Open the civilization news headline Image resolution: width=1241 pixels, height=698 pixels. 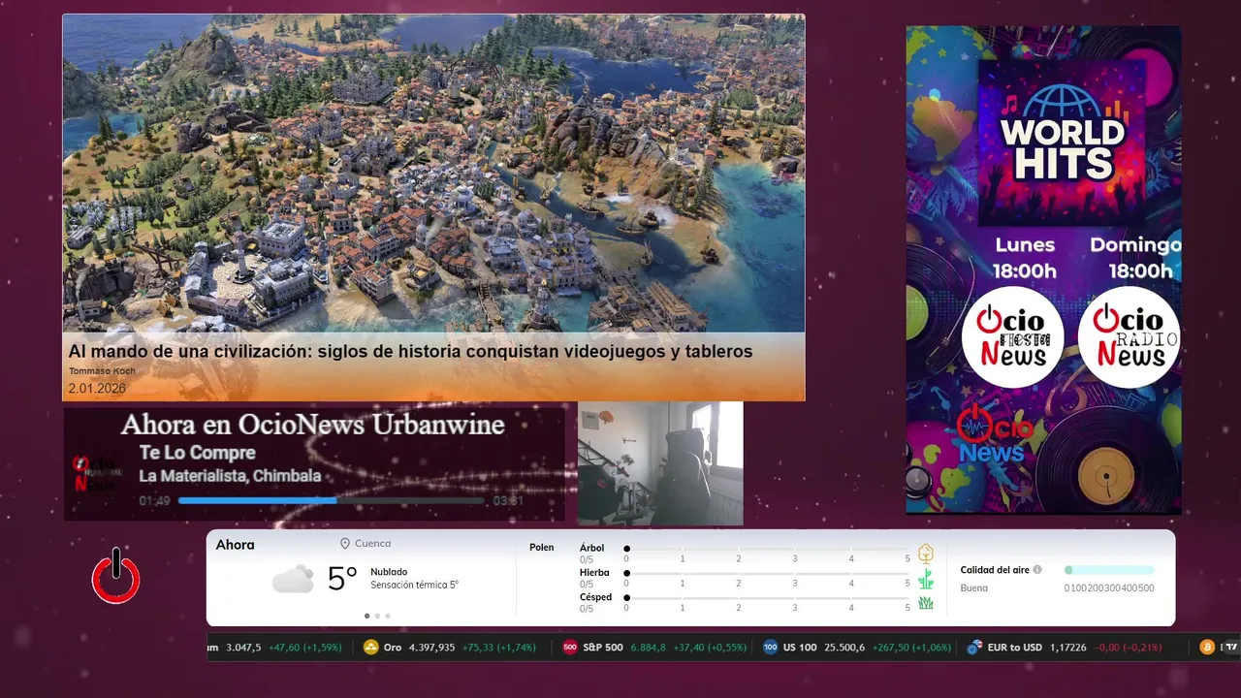click(x=410, y=352)
